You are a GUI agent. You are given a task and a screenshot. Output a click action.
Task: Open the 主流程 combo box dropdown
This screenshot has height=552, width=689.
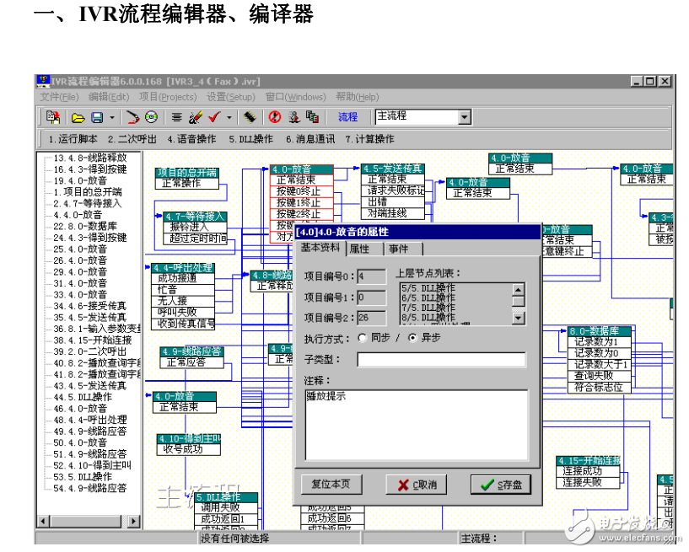pyautogui.click(x=464, y=117)
